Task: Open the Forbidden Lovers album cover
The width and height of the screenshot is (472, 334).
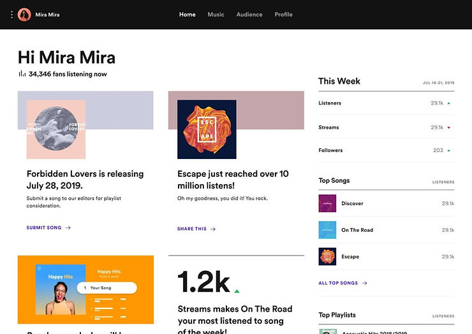Action: [x=56, y=129]
